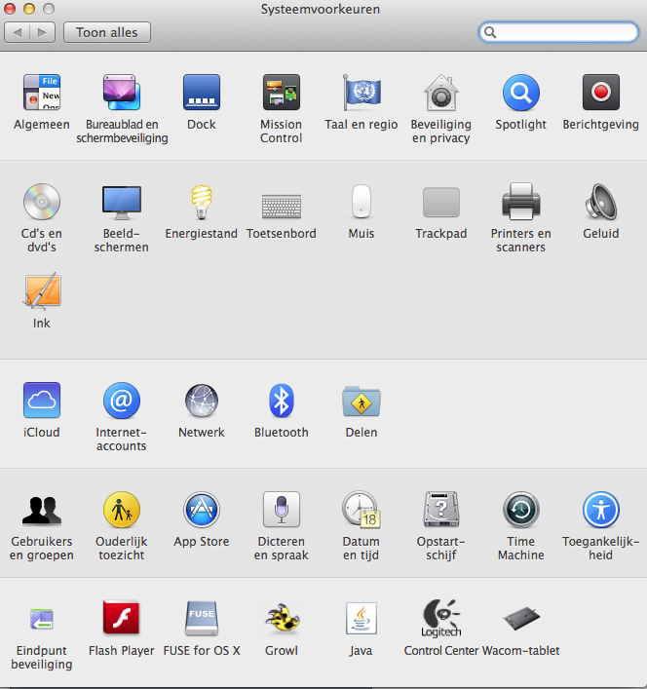Open Opstartschijf startup disk pane
This screenshot has width=647, height=689.
441,510
